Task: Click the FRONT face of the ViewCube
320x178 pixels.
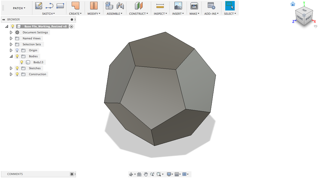Action: [x=300, y=18]
